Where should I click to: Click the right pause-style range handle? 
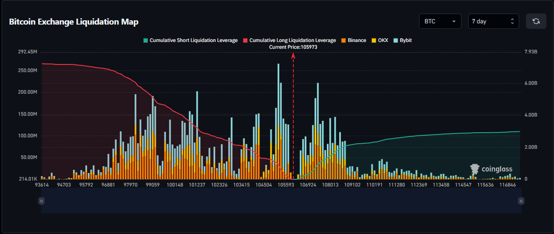(x=521, y=201)
